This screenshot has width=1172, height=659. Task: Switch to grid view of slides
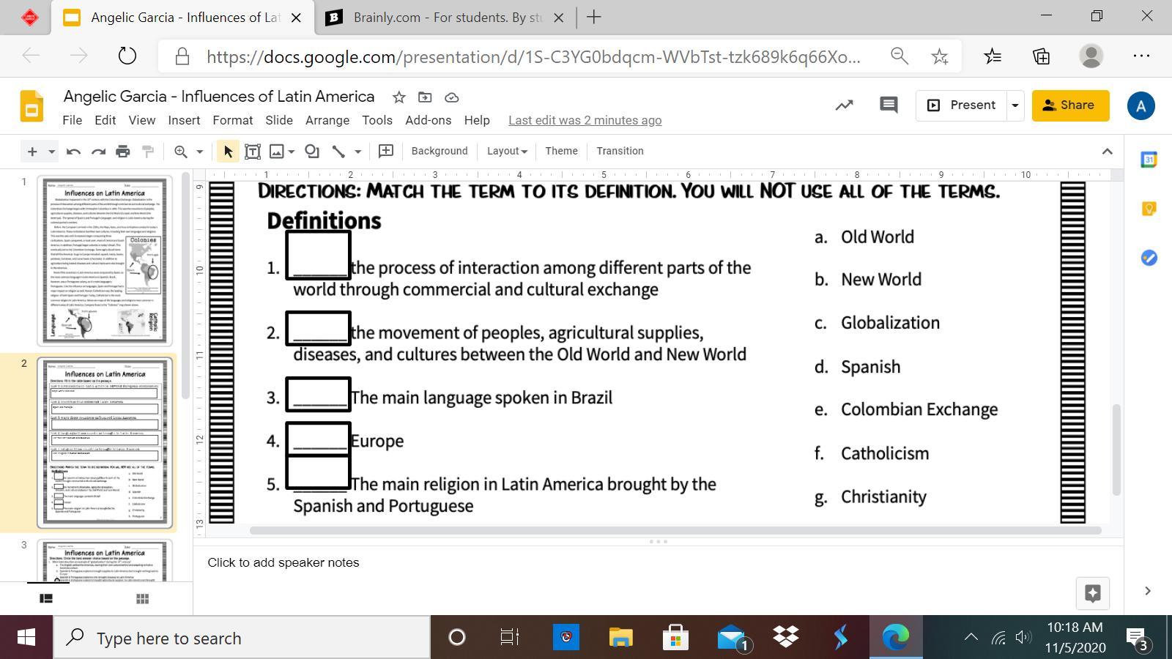coord(143,599)
